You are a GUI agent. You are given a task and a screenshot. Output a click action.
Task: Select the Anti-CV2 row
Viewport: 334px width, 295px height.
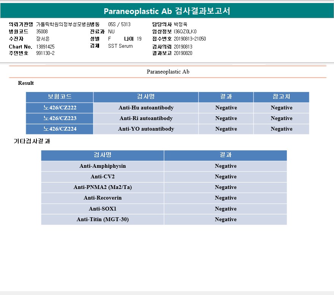coord(164,176)
